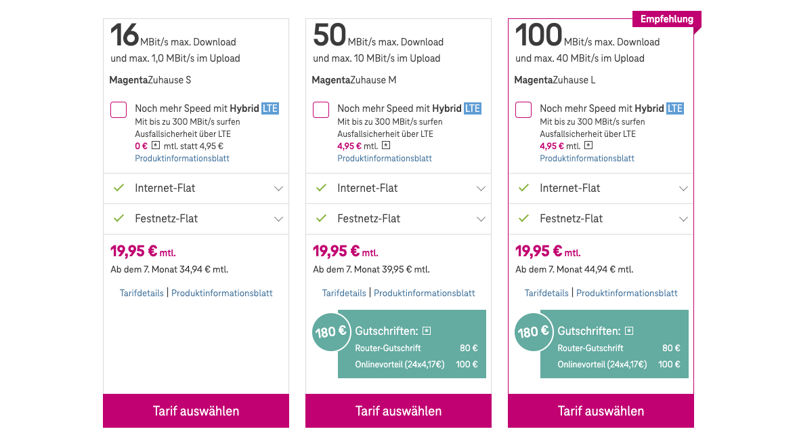Open Tarifdetails link for MagentaZuhause S

tap(142, 293)
